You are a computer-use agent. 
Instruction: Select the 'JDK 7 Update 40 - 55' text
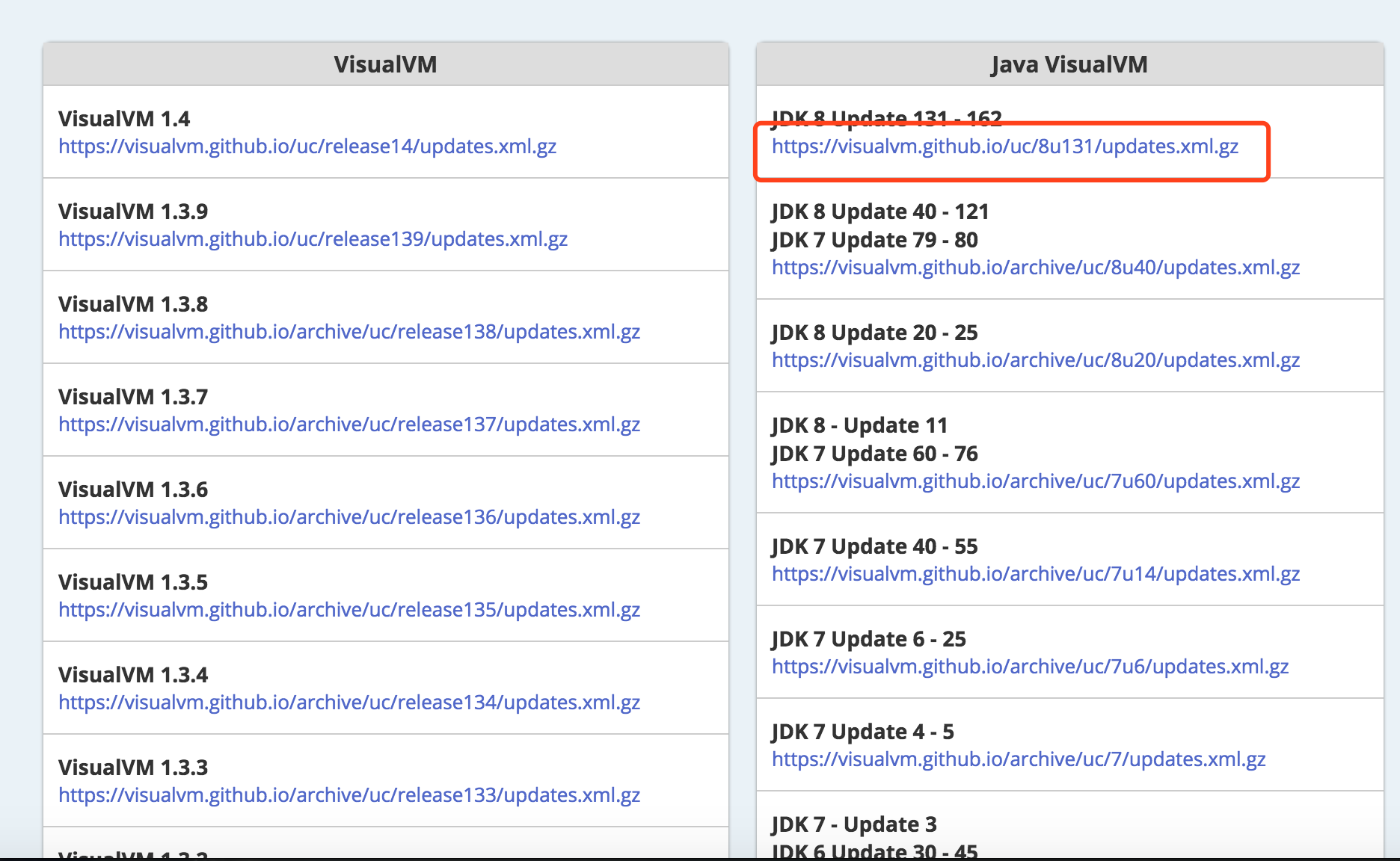[x=875, y=546]
